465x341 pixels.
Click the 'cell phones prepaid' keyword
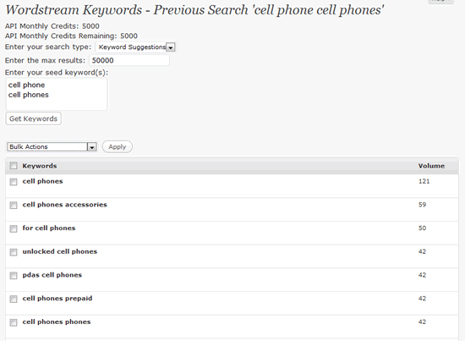pyautogui.click(x=57, y=298)
